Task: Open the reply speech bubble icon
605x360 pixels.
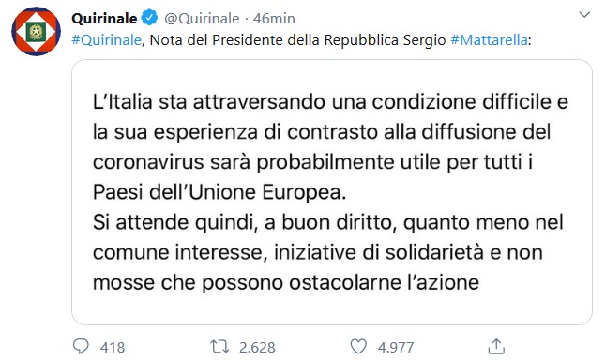Action: click(x=81, y=346)
